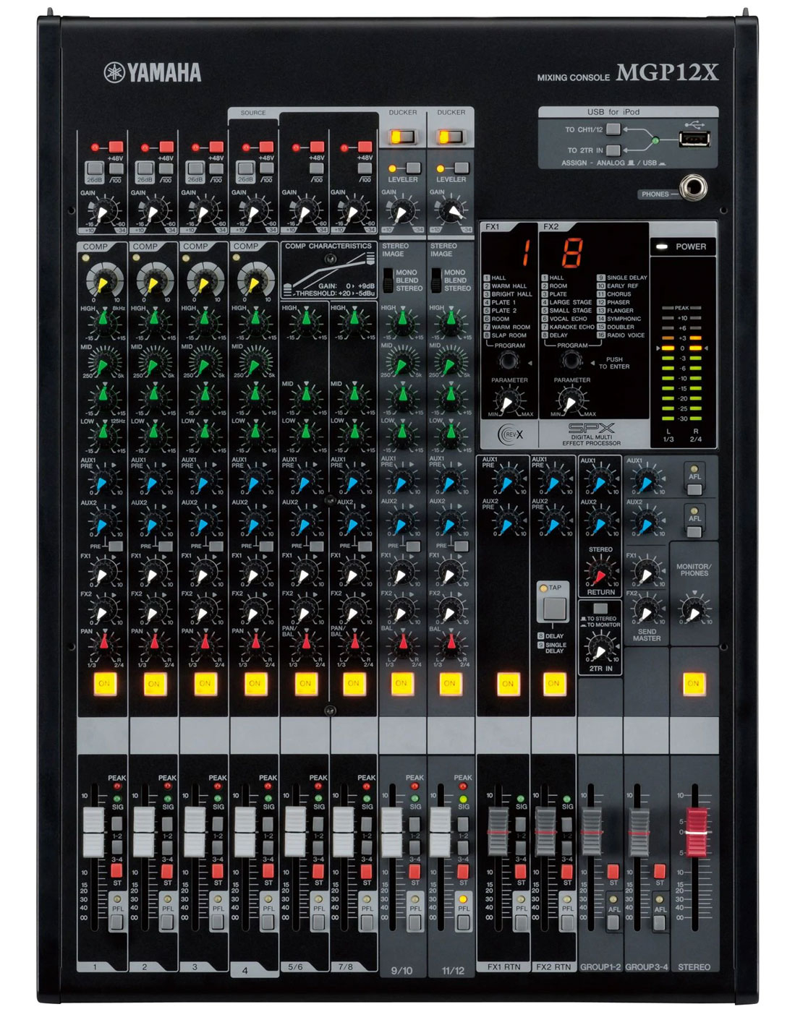Click the channel 7/8 fader
The height and width of the screenshot is (1012, 795).
tap(344, 831)
